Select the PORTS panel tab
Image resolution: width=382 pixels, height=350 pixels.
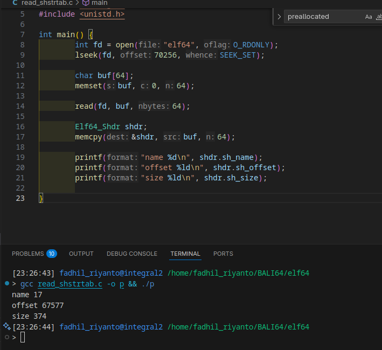[x=223, y=254]
